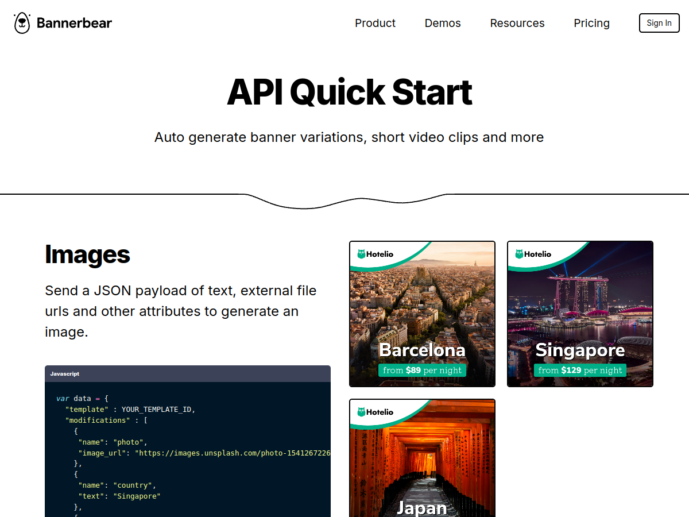This screenshot has height=517, width=689.
Task: Click the Sign In button
Action: pos(659,23)
